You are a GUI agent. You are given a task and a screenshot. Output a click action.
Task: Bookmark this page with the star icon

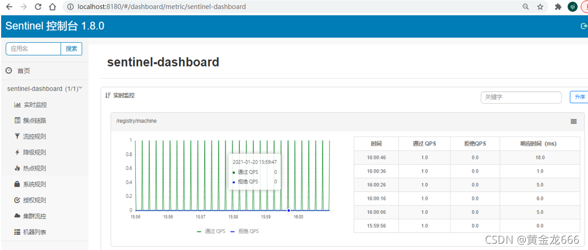pyautogui.click(x=540, y=7)
